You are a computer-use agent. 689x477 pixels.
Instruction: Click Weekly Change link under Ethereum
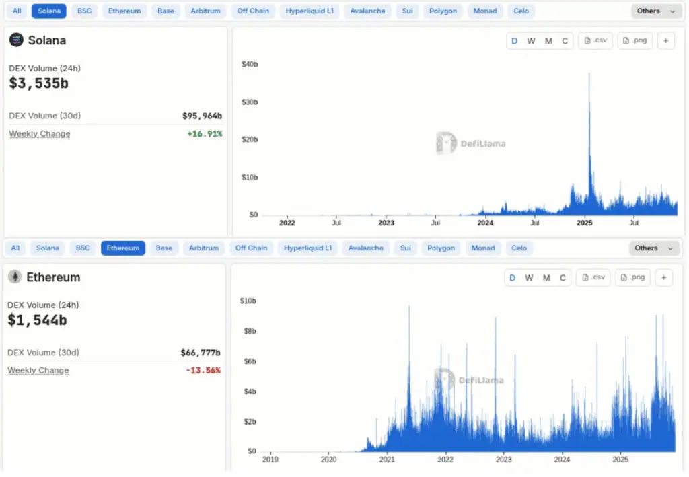tap(38, 371)
